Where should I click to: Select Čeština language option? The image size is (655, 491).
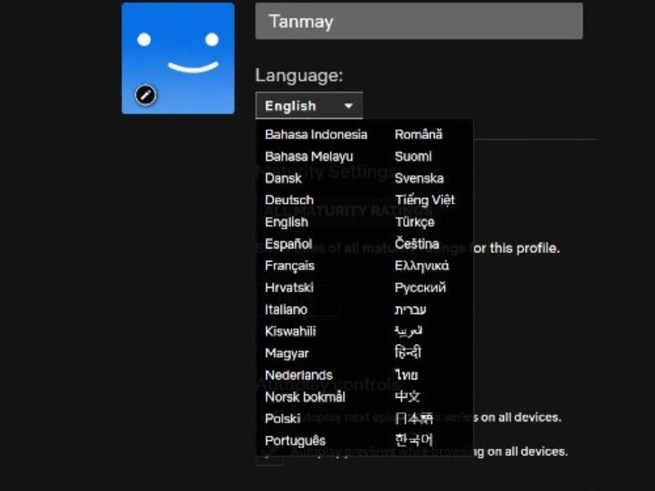click(417, 244)
